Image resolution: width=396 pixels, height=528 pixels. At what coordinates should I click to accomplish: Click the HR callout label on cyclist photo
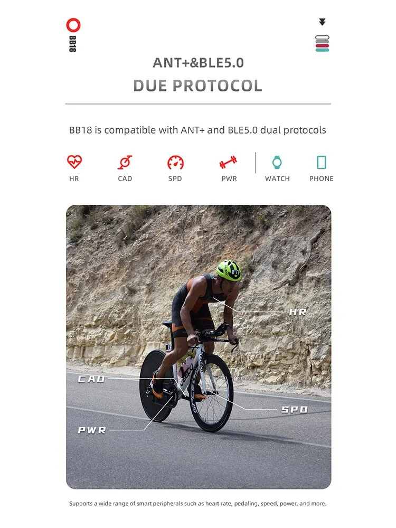pos(298,312)
